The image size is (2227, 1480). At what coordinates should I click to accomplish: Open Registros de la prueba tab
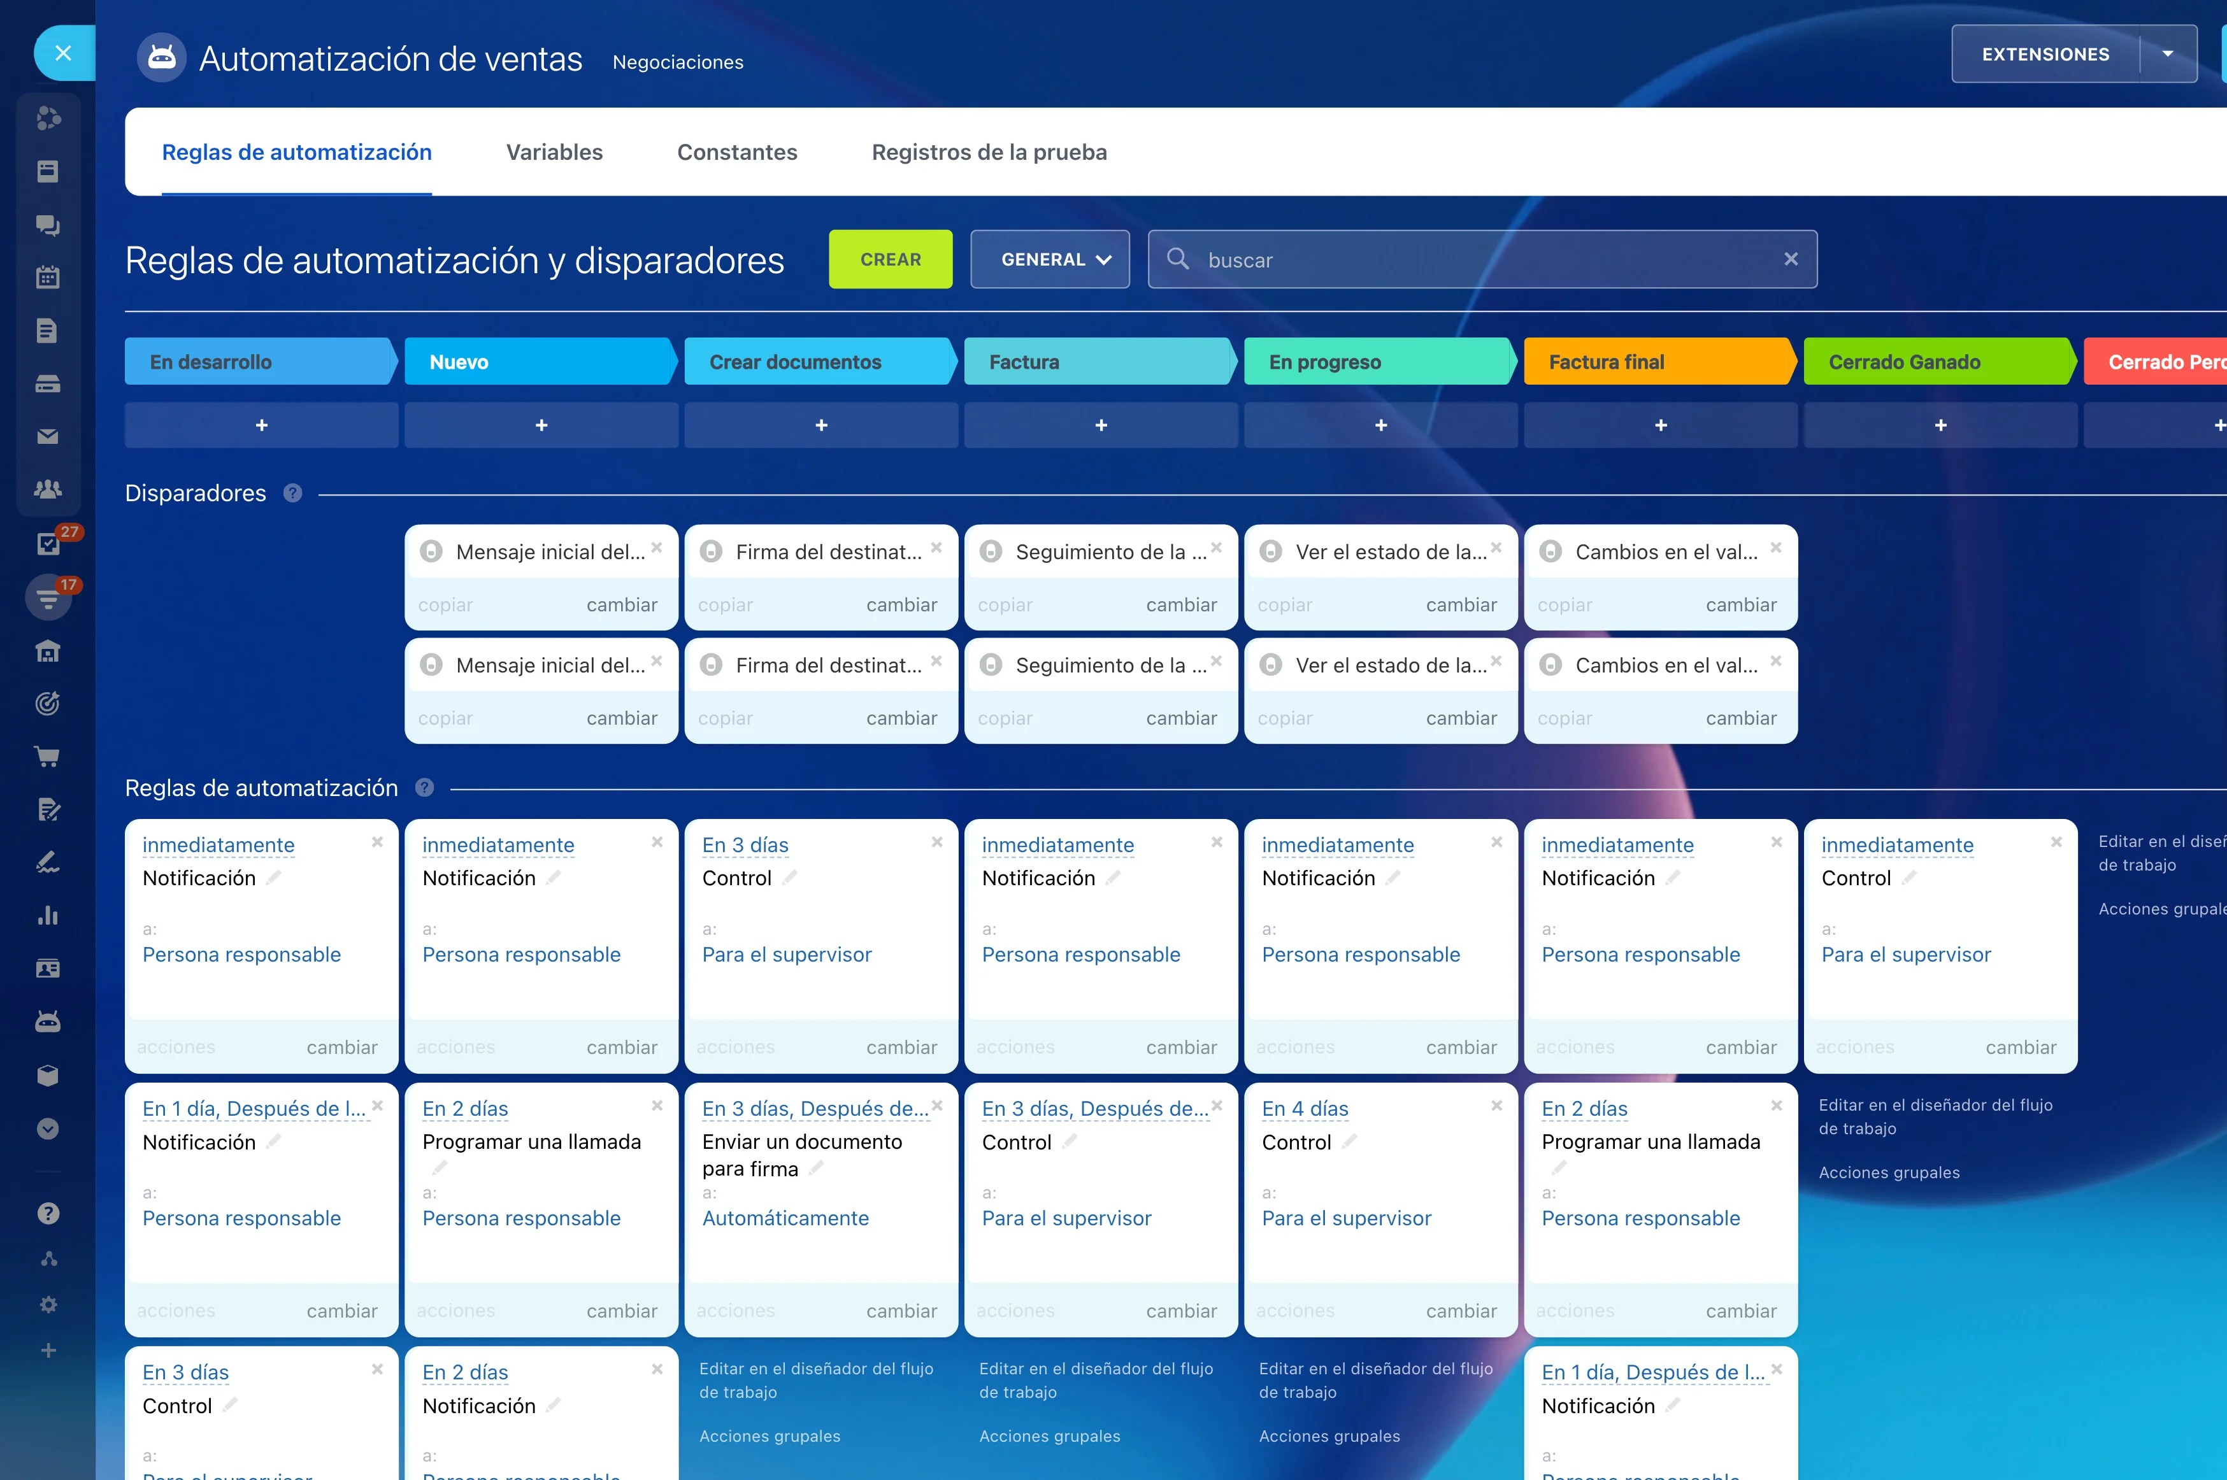click(989, 152)
